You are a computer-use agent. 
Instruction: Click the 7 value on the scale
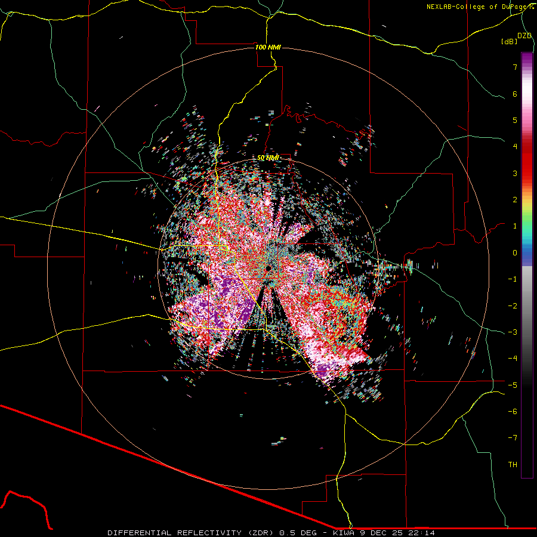515,67
